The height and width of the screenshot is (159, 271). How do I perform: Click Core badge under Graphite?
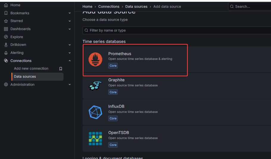tap(113, 92)
